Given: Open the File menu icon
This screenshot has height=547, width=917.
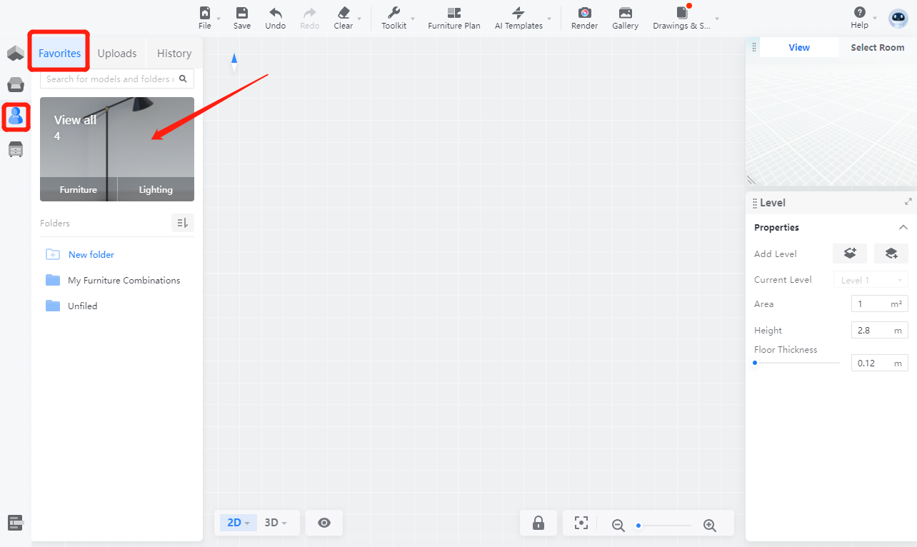Looking at the screenshot, I should point(205,13).
